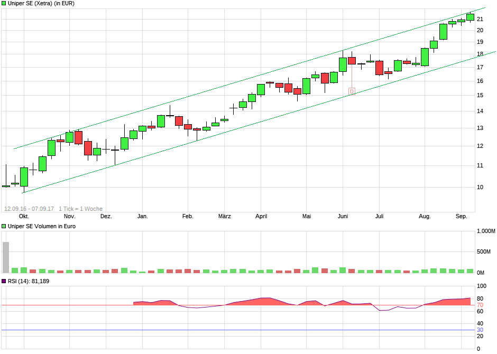The width and height of the screenshot is (497, 354).
Task: Click the "Mai" month label
Action: tap(307, 216)
